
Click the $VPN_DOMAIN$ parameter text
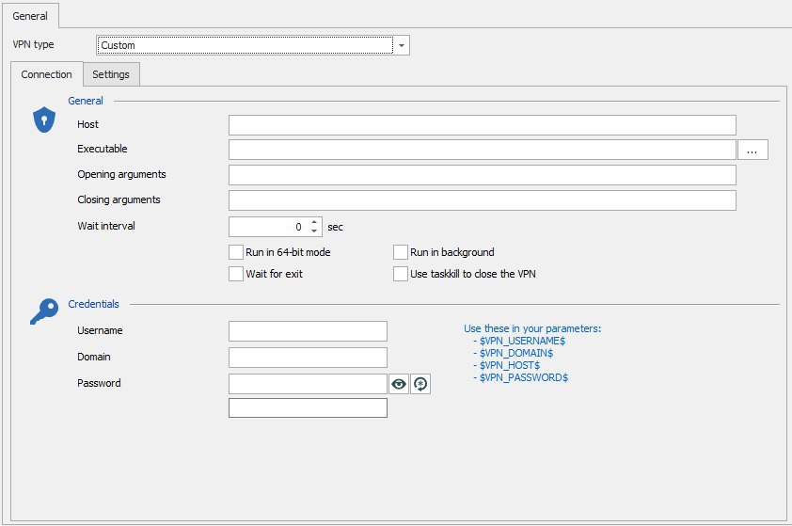516,353
